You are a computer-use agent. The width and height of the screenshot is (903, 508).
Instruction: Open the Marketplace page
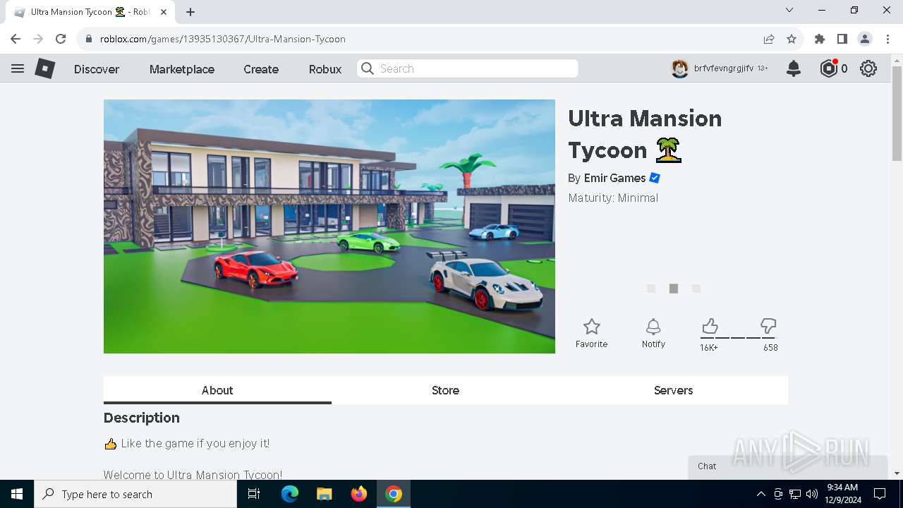pyautogui.click(x=182, y=69)
